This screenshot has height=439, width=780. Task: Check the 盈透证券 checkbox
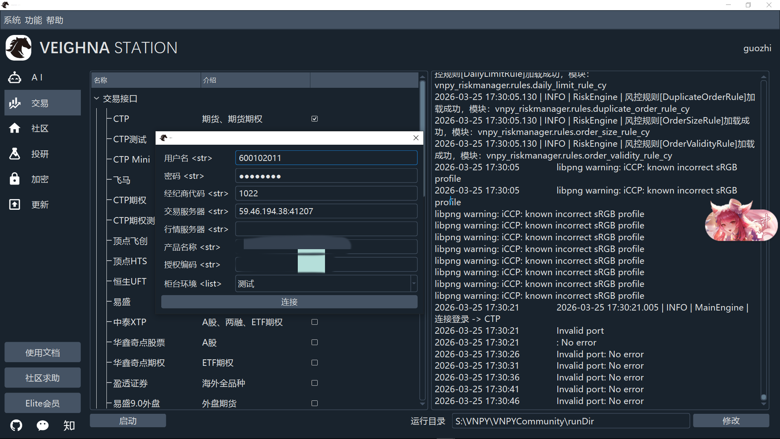point(314,383)
